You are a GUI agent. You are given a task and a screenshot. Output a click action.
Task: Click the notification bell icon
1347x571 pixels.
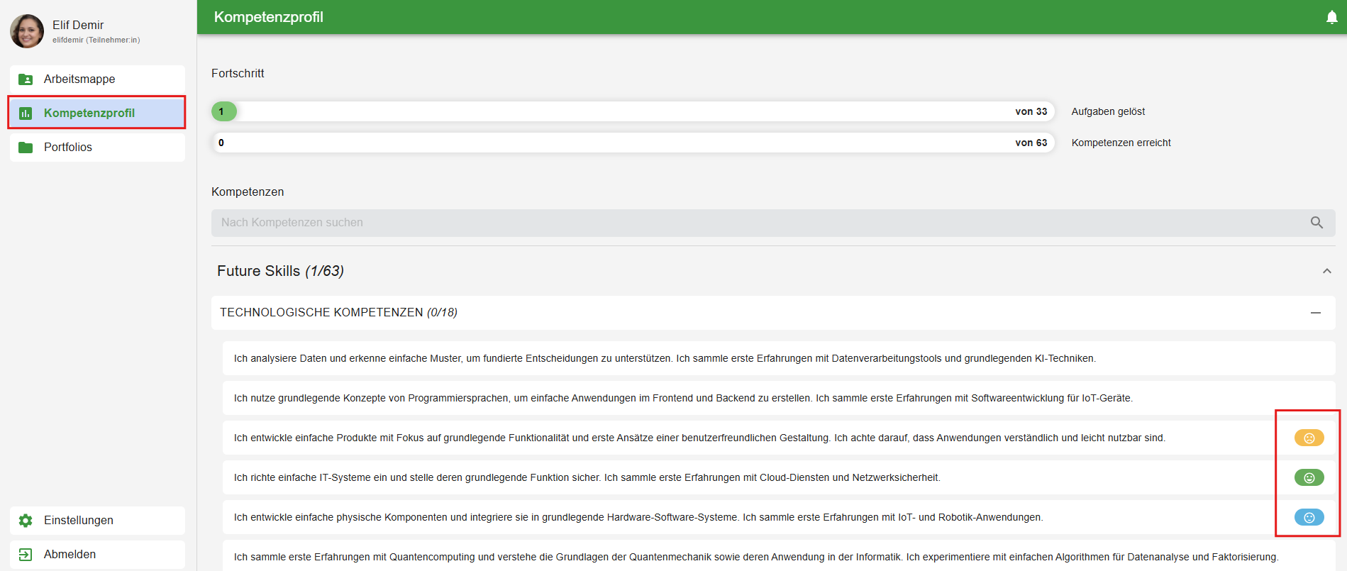1331,18
